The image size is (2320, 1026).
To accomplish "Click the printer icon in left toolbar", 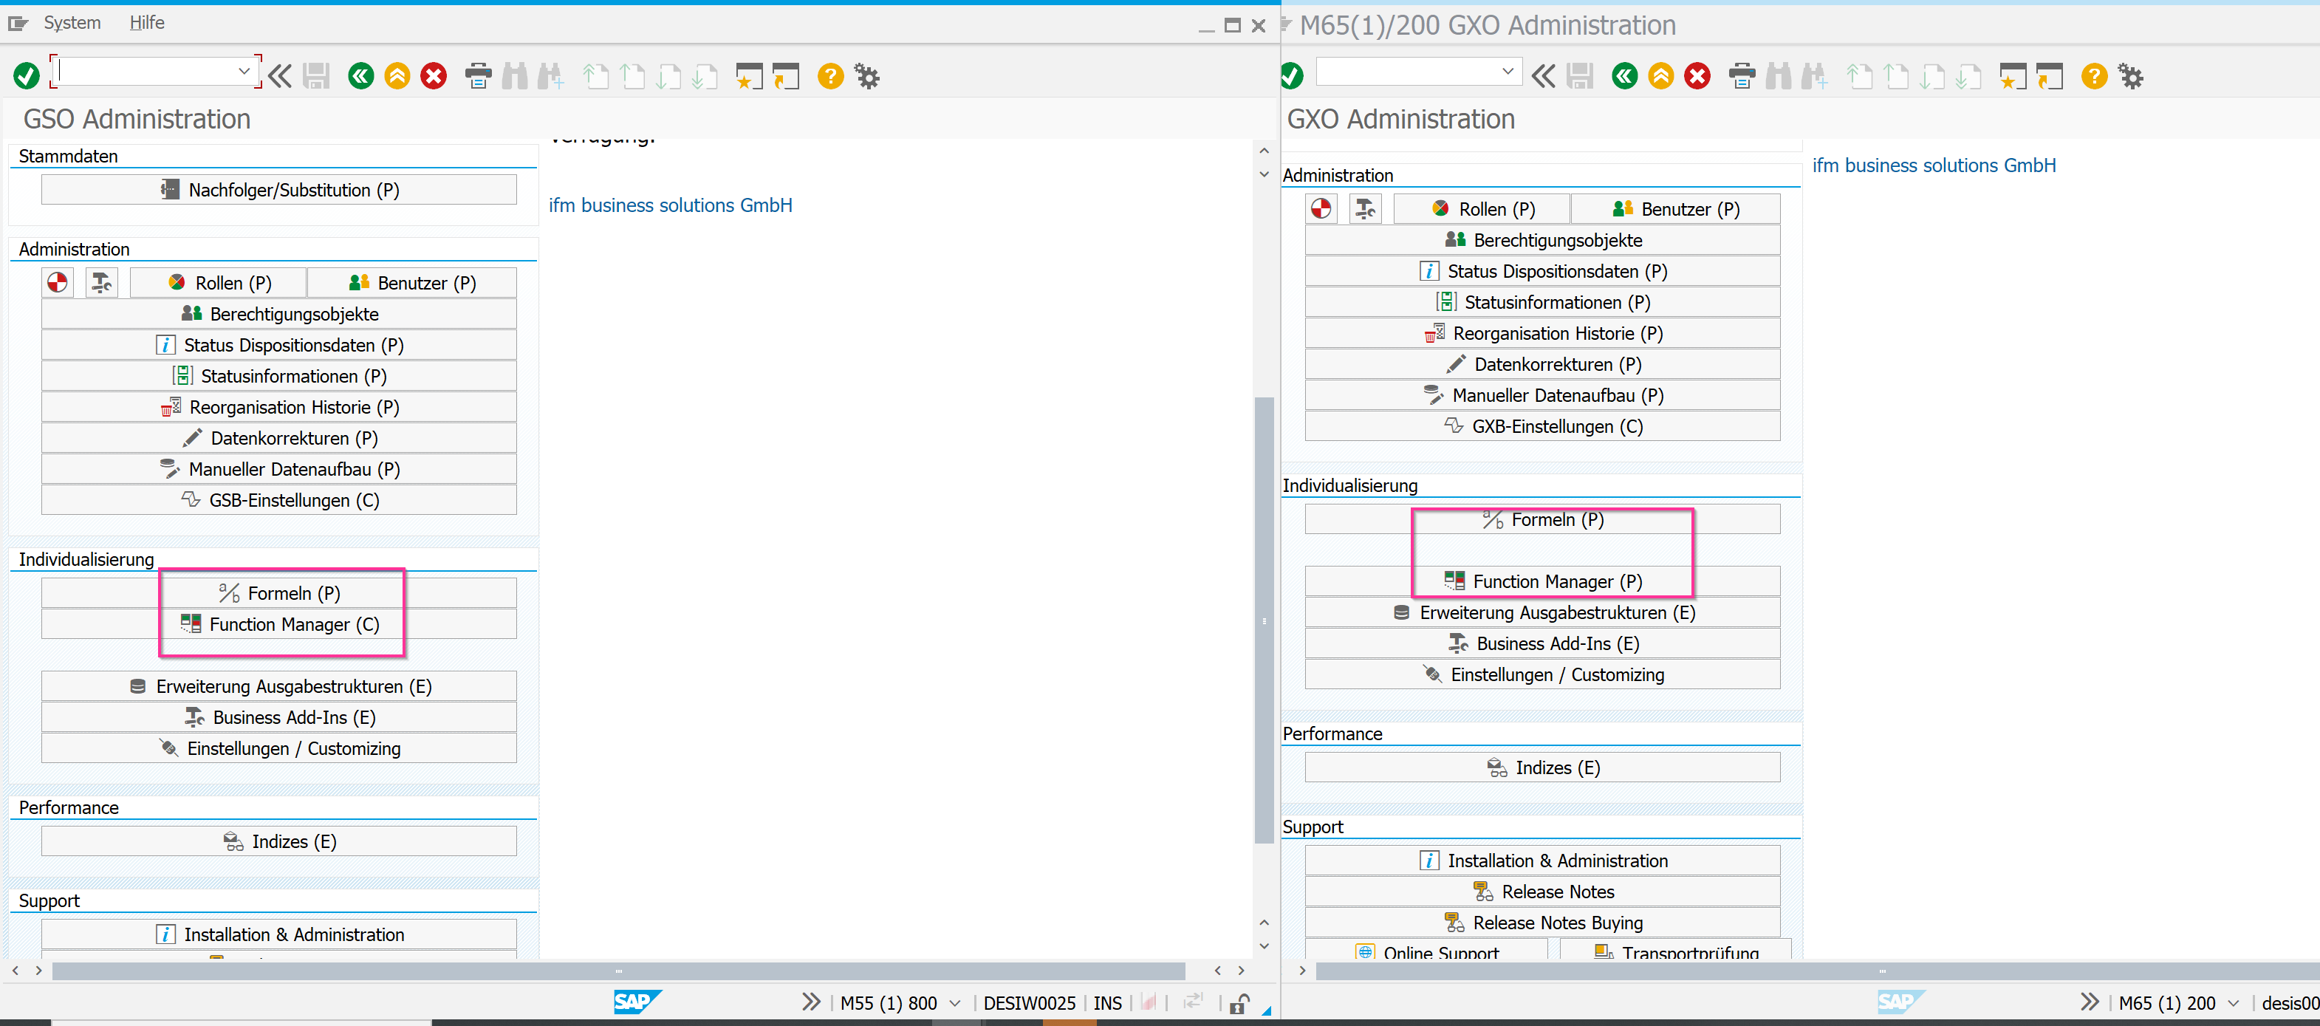I will [x=478, y=75].
